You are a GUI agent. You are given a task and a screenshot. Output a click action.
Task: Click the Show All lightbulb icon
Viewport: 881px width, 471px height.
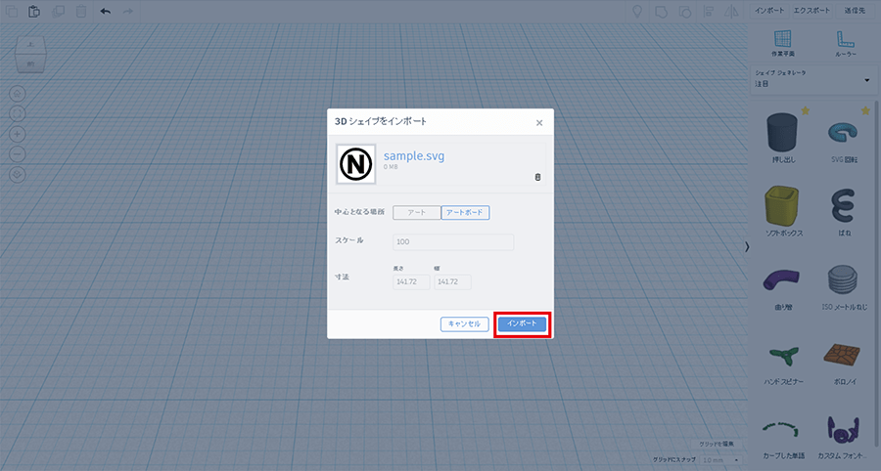637,11
